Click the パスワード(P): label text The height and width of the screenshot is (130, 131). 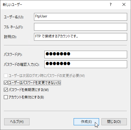(x=13, y=54)
